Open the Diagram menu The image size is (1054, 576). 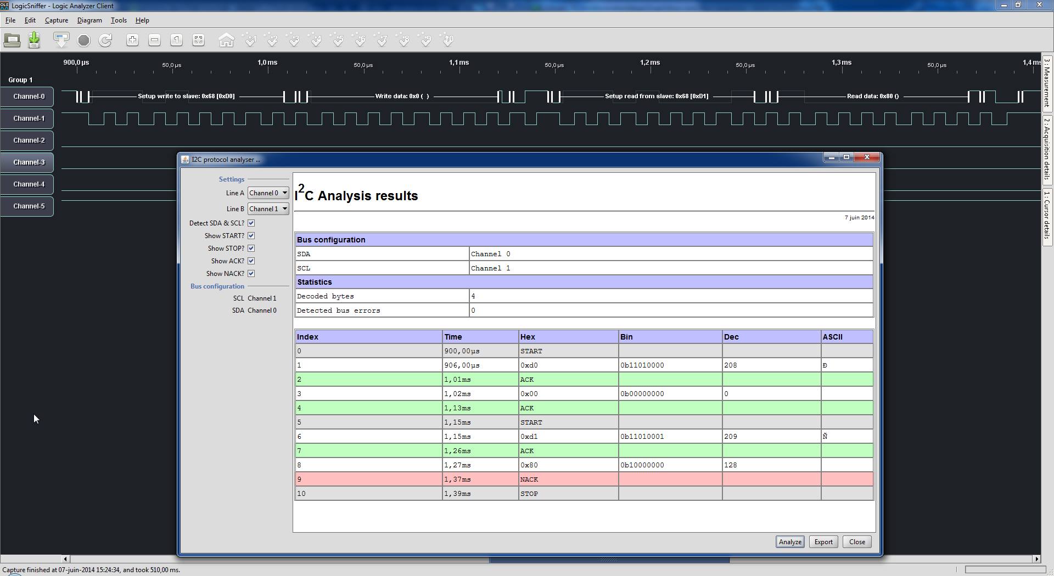click(89, 20)
